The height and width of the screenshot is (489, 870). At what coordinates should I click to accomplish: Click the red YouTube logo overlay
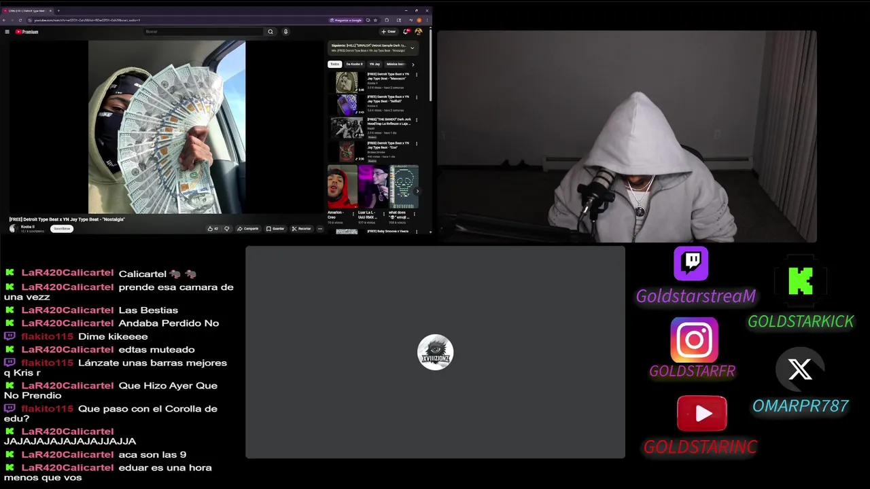702,414
